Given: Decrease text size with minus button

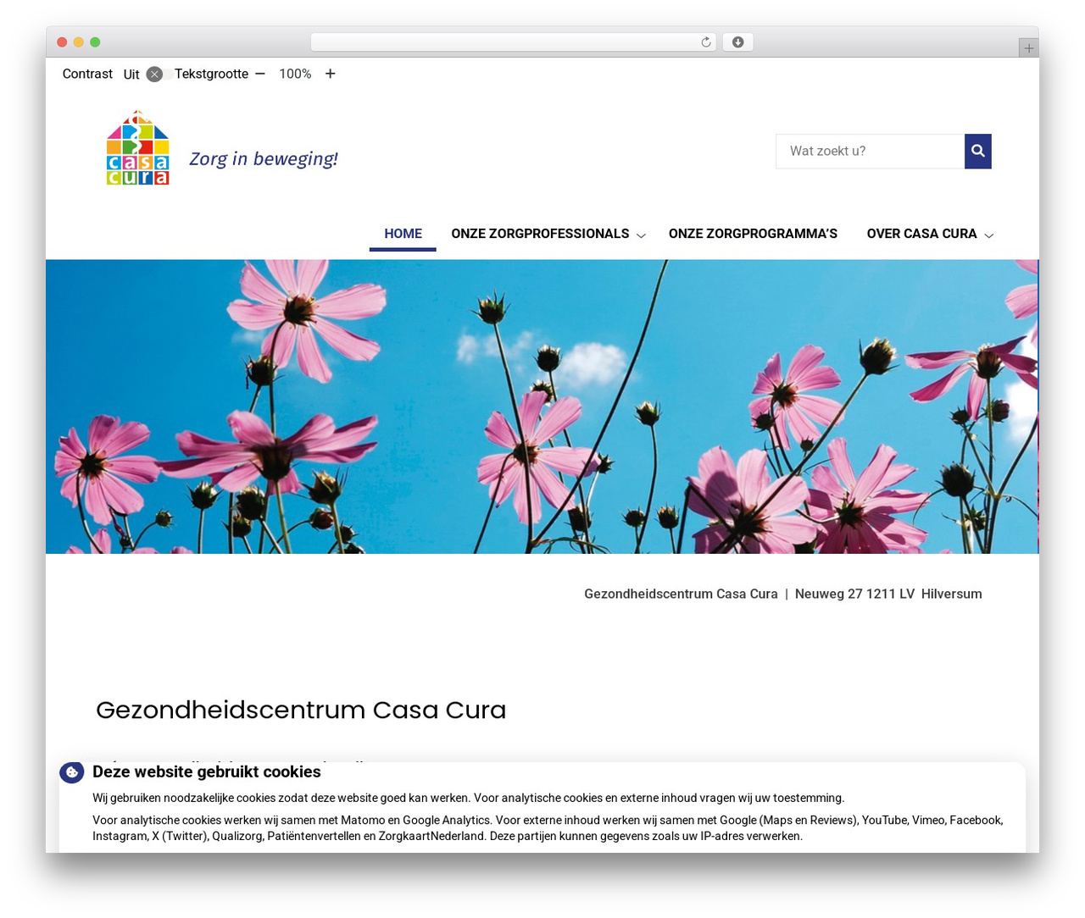Looking at the screenshot, I should pyautogui.click(x=260, y=74).
